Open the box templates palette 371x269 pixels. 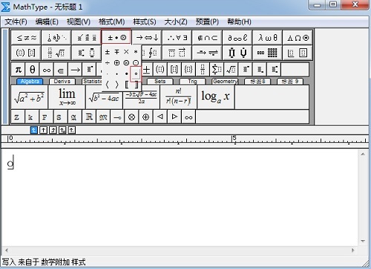click(298, 53)
